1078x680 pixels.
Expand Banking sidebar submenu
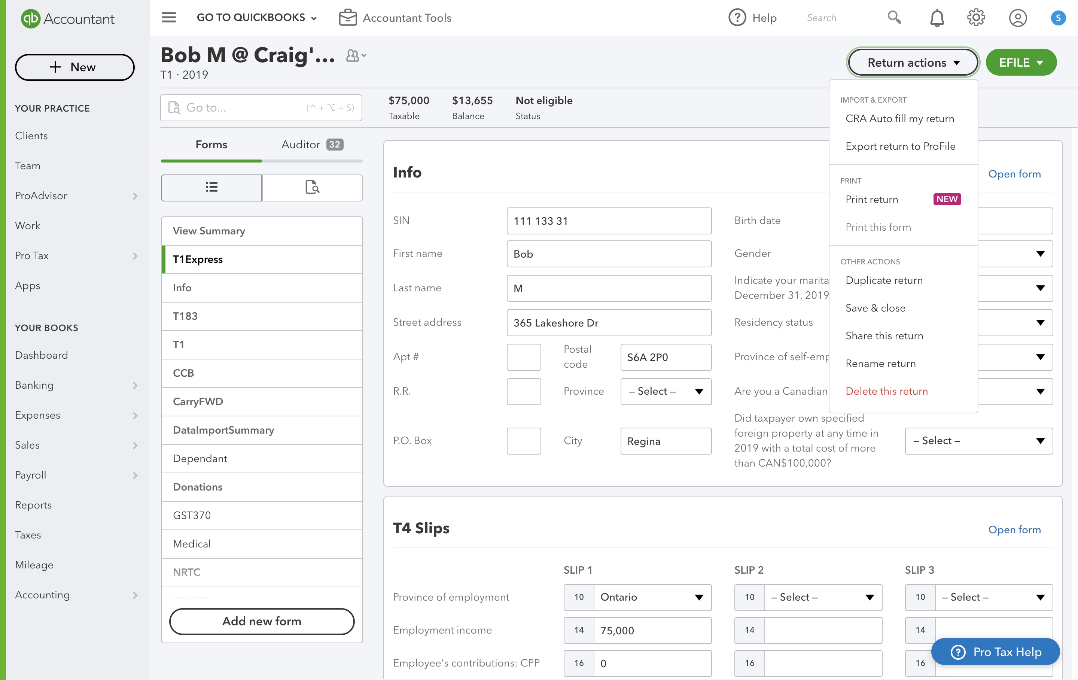135,385
